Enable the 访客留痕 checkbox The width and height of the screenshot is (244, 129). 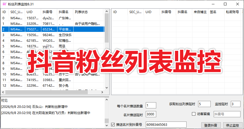point(194,114)
